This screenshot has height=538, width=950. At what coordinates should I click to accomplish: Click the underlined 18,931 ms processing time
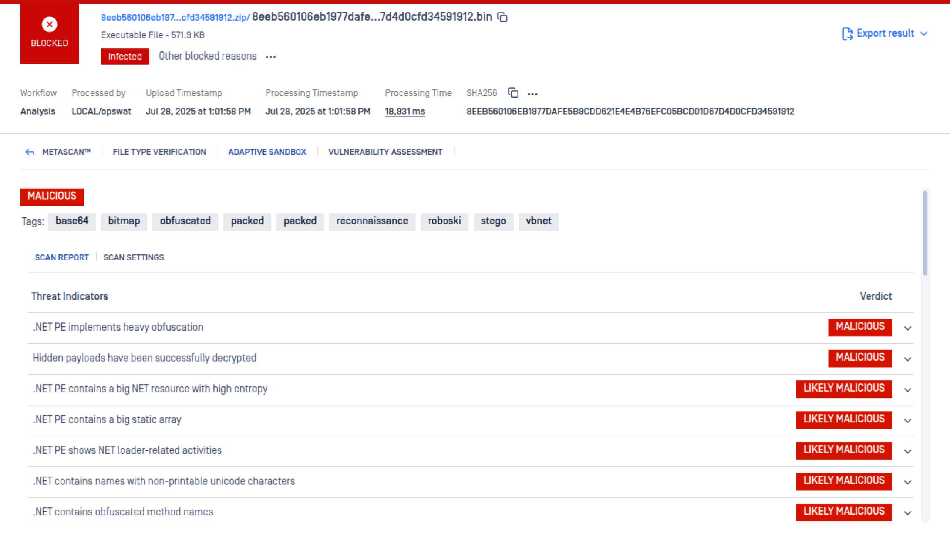[404, 111]
